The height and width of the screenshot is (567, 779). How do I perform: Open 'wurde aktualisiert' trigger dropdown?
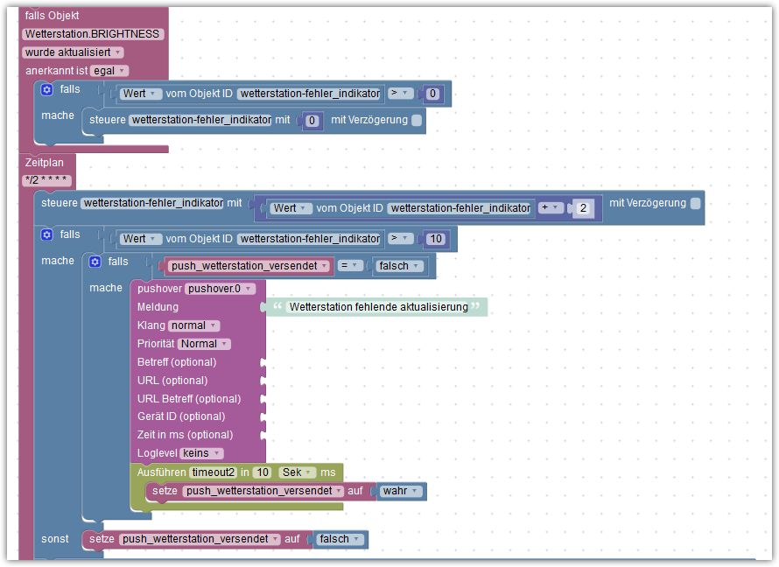click(x=73, y=52)
